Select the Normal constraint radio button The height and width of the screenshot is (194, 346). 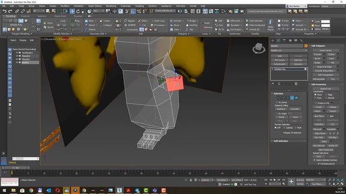326,98
